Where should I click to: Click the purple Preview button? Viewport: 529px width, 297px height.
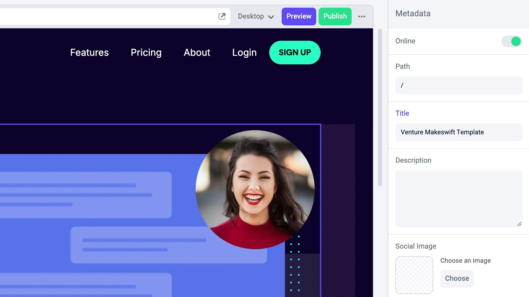[299, 17]
